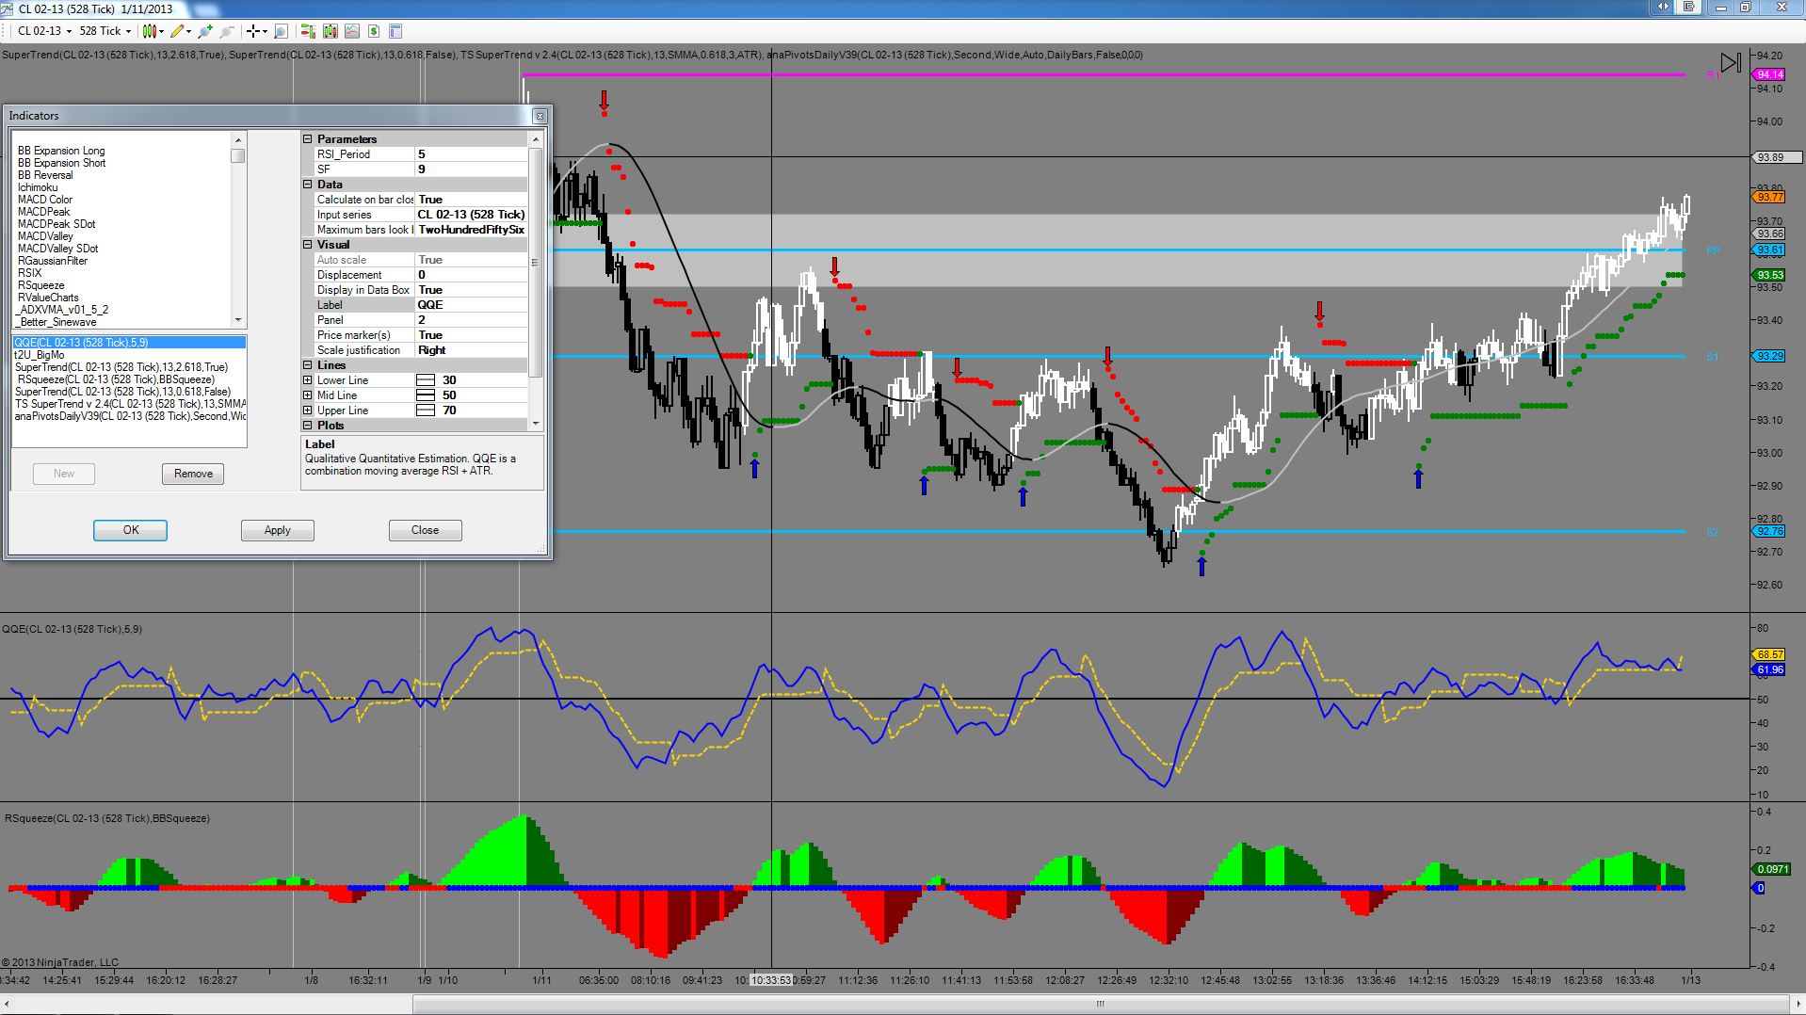Select SuperTrend 13,2.618,True applied indicator
The image size is (1806, 1015).
click(x=129, y=367)
